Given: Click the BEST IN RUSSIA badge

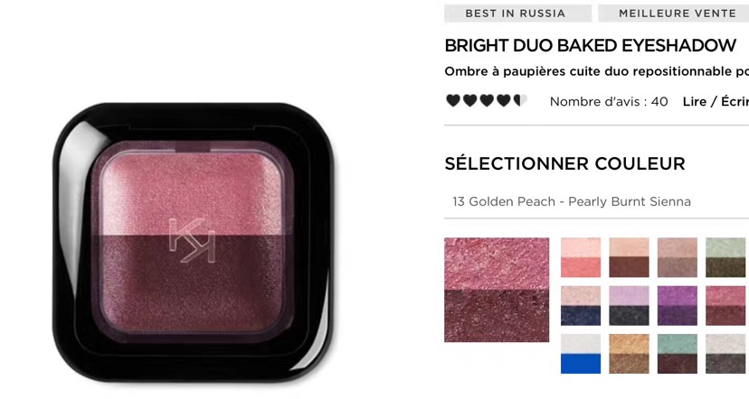Looking at the screenshot, I should [x=517, y=14].
